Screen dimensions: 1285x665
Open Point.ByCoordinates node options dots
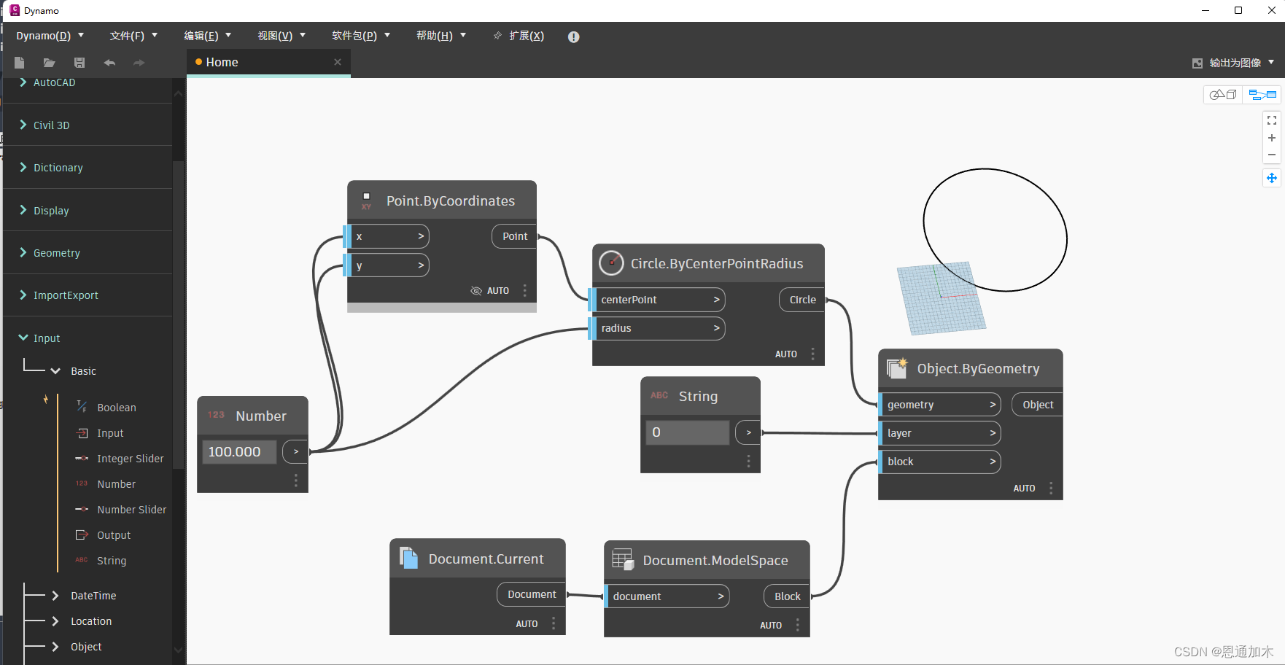coord(525,290)
